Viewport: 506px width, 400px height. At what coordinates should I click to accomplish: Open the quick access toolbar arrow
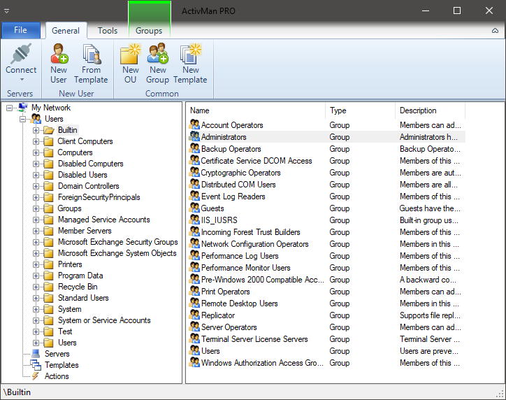pos(6,11)
